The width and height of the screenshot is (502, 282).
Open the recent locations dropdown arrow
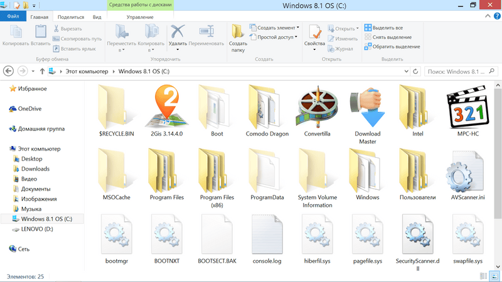(x=33, y=71)
